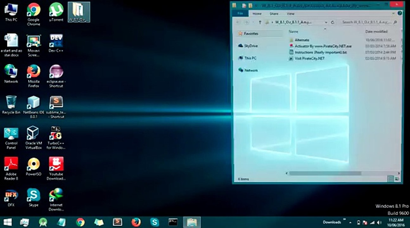Click the horizontal scrollbar in Explorer
This screenshot has width=410, height=228.
pos(325,174)
